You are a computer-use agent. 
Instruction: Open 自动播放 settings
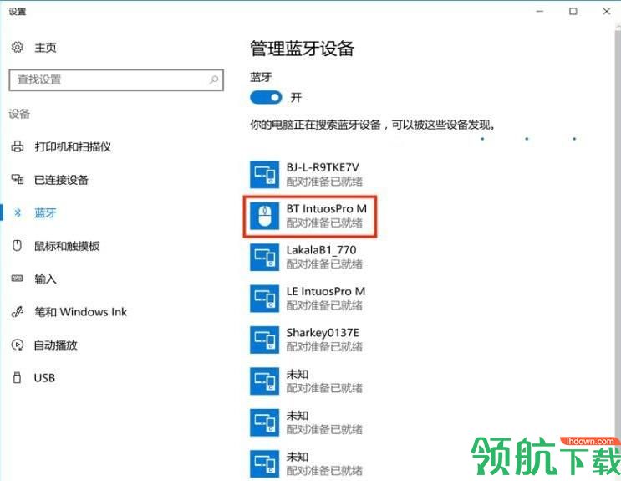coord(56,345)
